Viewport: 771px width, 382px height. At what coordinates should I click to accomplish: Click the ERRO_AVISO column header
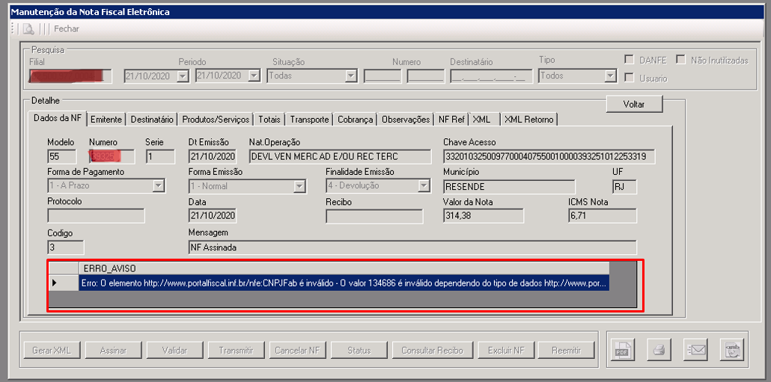(344, 268)
